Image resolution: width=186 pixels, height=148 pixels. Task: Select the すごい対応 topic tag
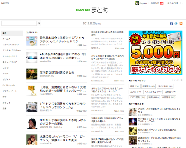(165, 86)
